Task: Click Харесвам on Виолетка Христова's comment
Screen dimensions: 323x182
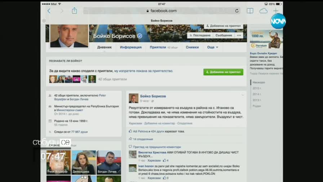Action: 154,161
